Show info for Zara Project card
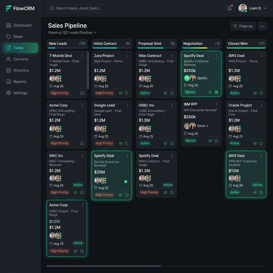 pyautogui.click(x=127, y=93)
